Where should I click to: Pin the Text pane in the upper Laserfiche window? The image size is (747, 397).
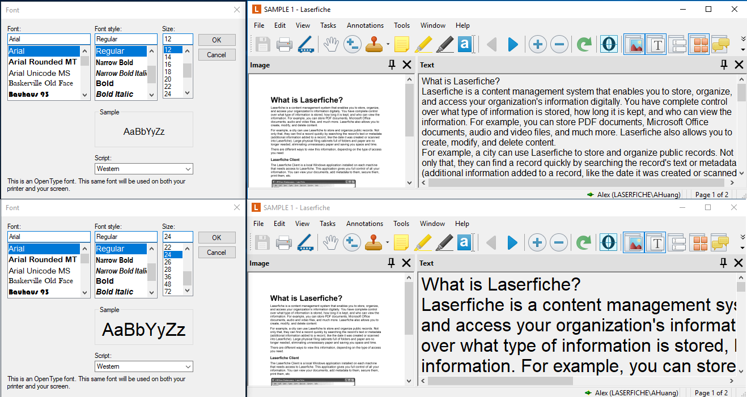[724, 65]
